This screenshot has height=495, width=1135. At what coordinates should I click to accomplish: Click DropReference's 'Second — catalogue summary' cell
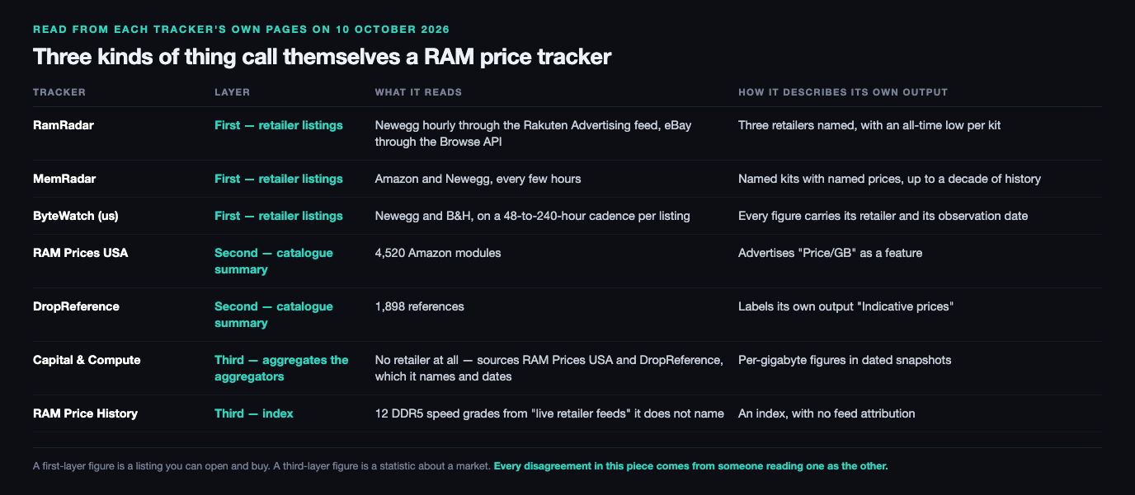coord(274,315)
